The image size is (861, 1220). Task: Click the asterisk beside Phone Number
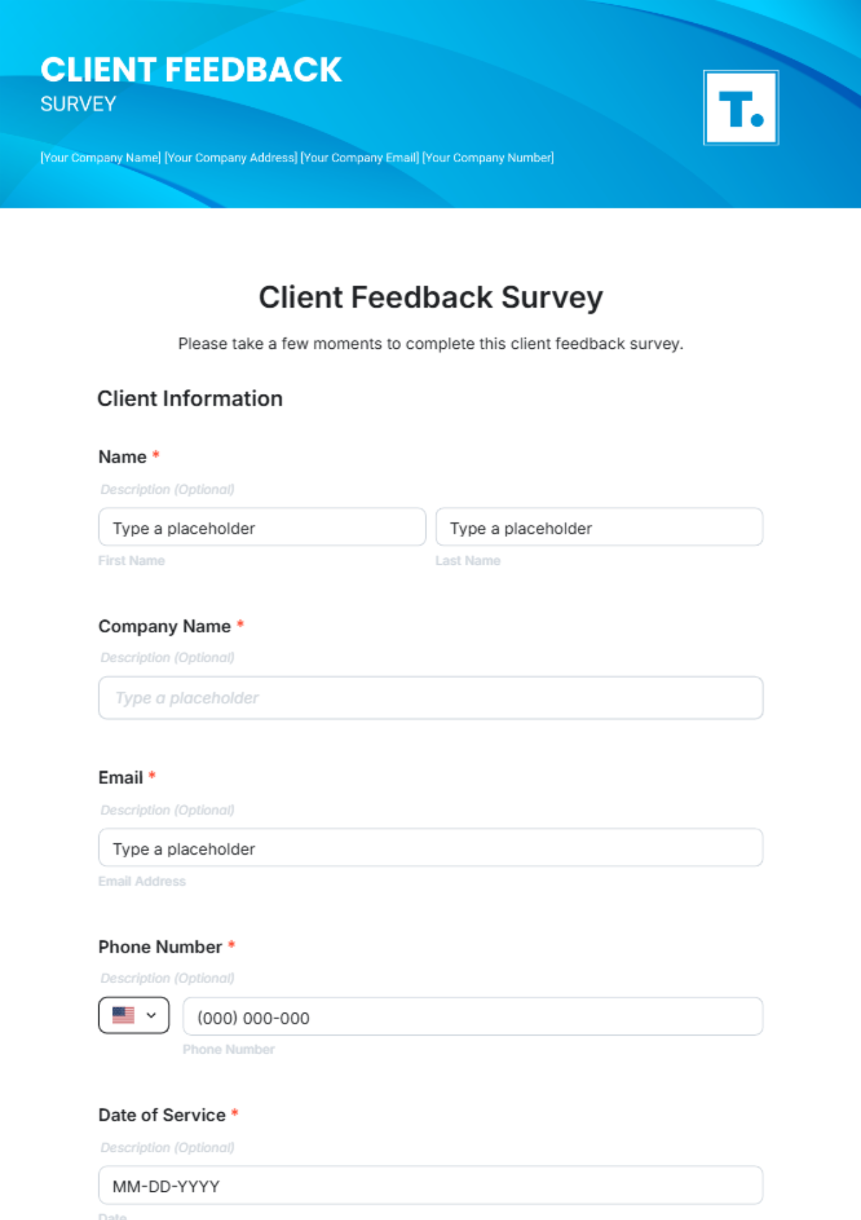point(231,946)
